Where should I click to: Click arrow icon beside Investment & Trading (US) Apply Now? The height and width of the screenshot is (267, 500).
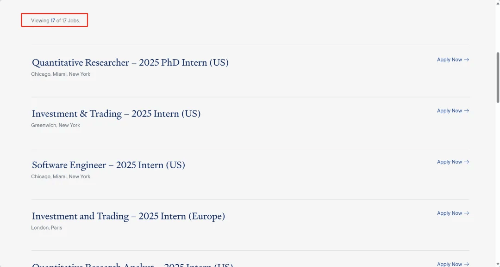pos(467,111)
